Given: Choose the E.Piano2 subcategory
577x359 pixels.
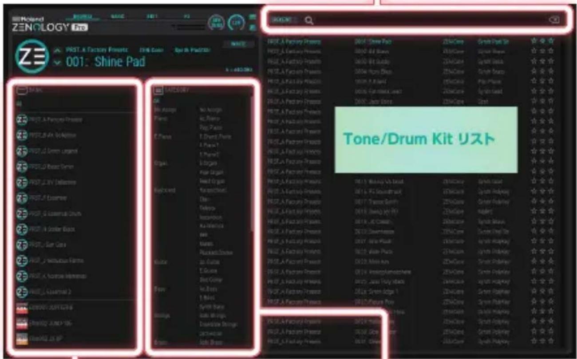Looking at the screenshot, I should [209, 154].
